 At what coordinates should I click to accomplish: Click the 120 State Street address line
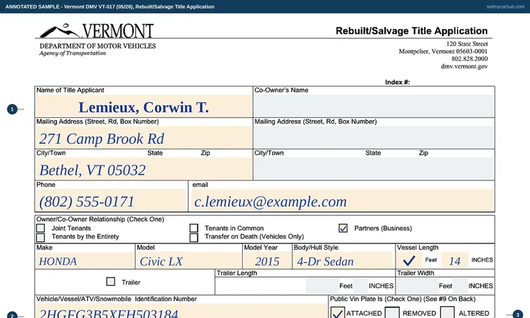467,44
